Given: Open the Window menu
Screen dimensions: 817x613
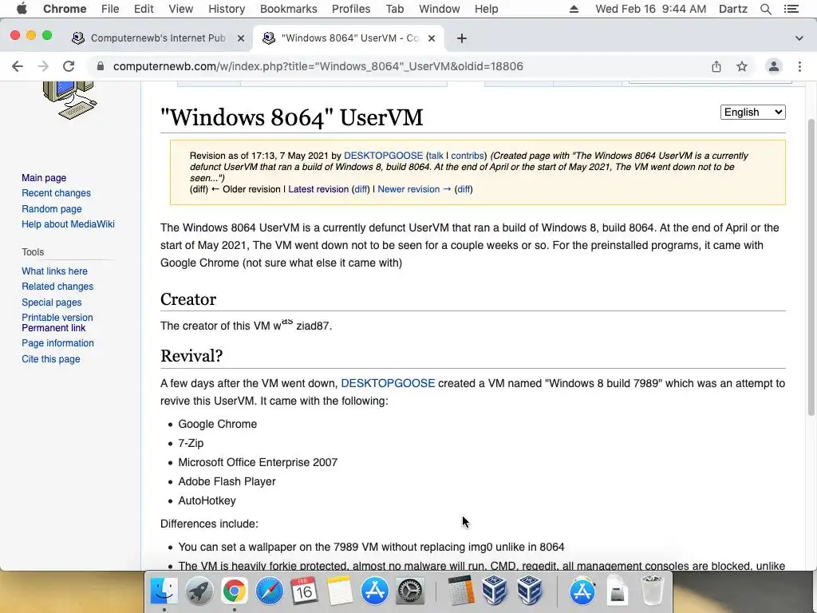Looking at the screenshot, I should (x=440, y=9).
